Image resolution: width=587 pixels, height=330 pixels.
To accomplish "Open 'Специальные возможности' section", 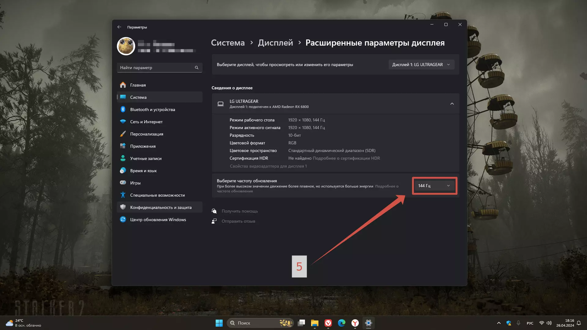I will [x=159, y=195].
